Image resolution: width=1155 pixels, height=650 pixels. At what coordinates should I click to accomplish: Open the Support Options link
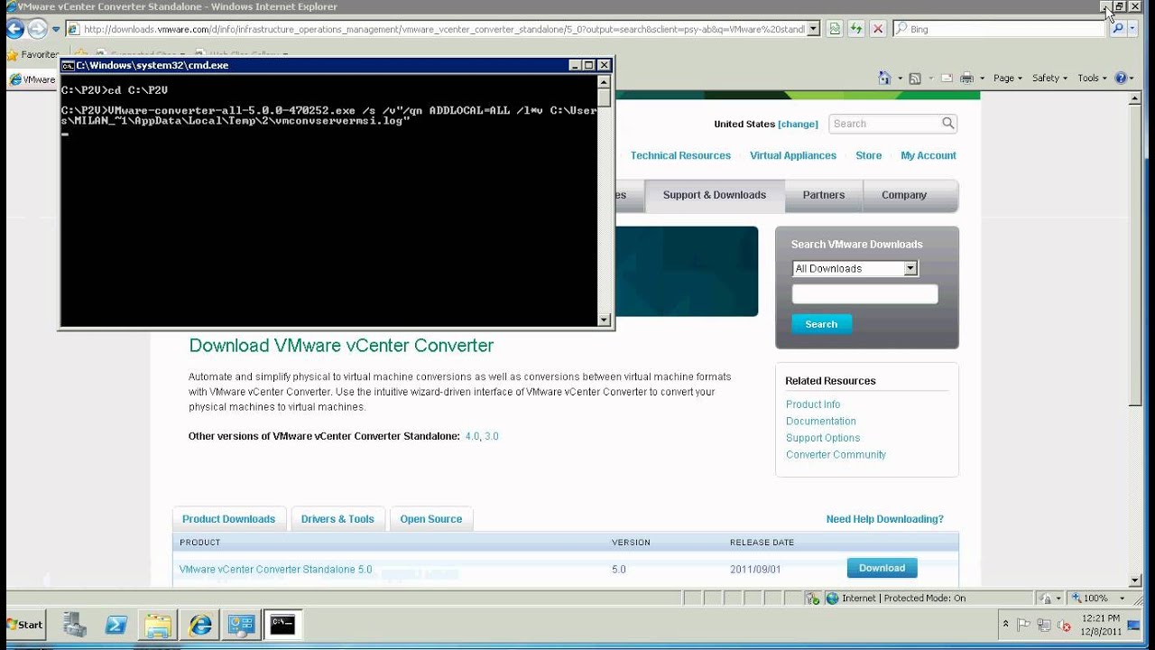coord(823,438)
